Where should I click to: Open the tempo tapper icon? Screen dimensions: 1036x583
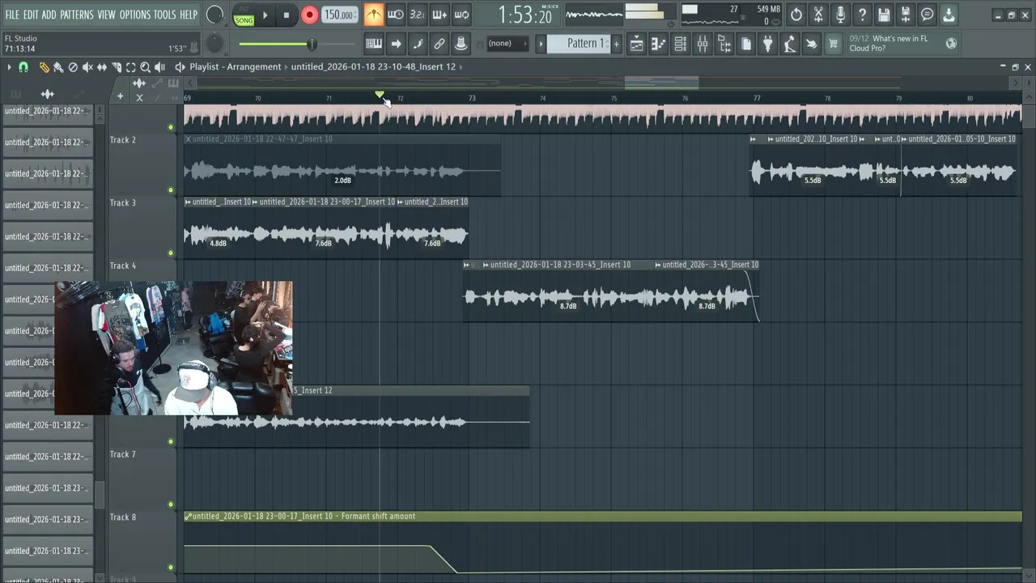(789, 44)
